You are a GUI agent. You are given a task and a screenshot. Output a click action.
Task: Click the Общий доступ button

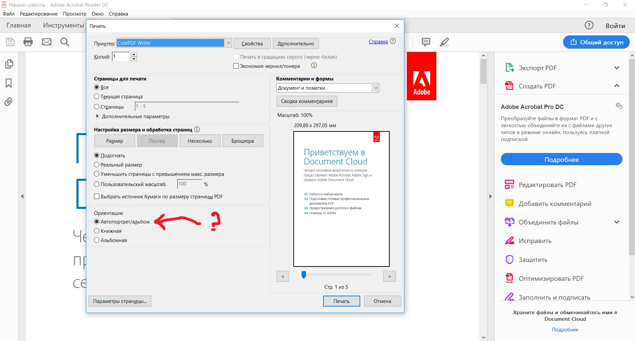pyautogui.click(x=596, y=42)
